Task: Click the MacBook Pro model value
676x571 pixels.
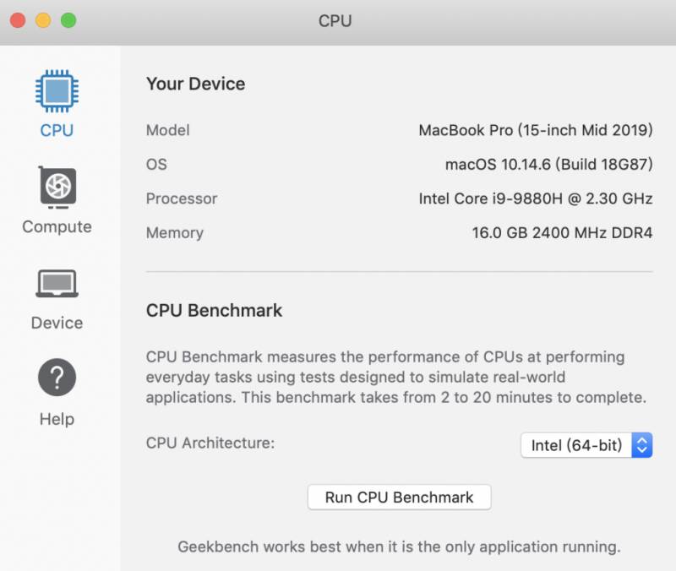Action: (536, 130)
